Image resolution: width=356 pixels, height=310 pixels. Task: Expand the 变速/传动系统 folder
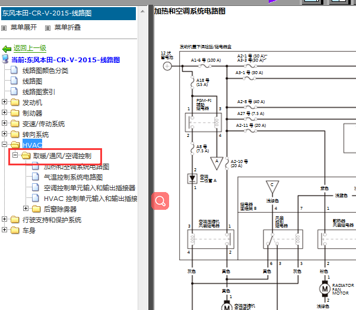[x=4, y=123]
